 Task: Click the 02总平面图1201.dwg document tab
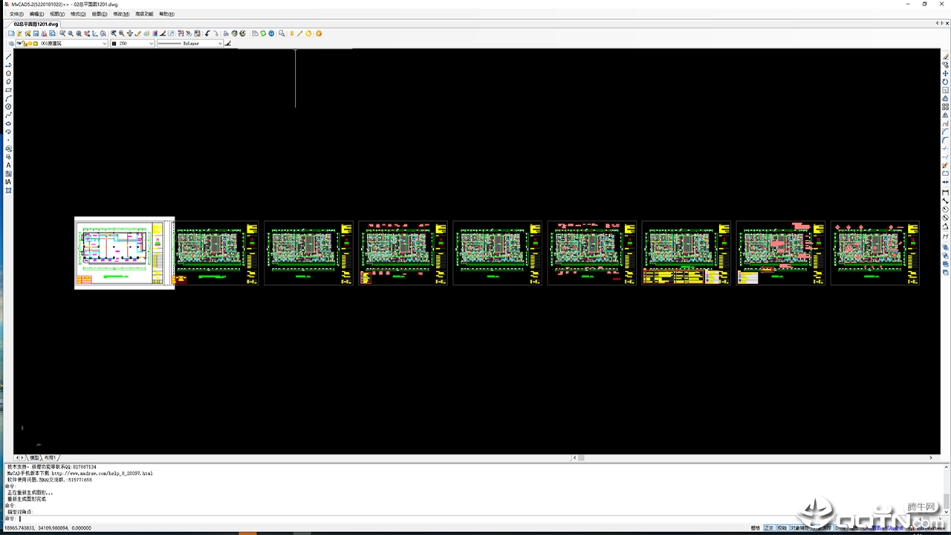[36, 24]
